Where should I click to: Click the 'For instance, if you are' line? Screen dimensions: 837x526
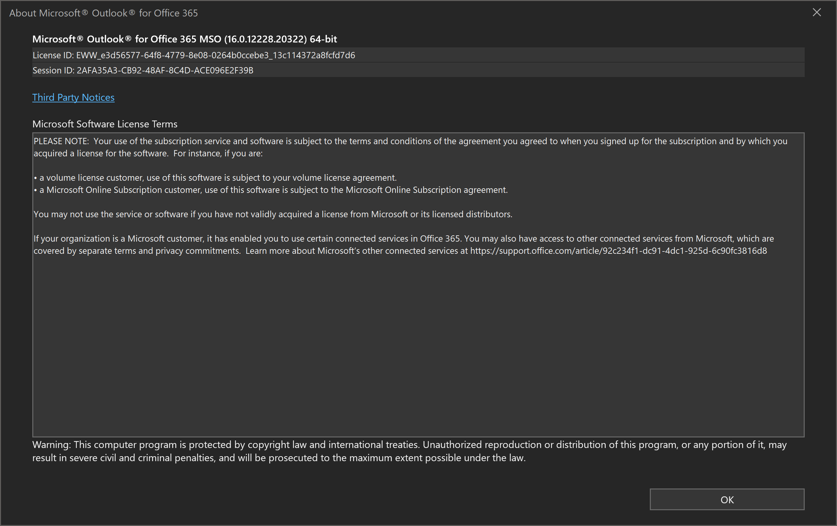[x=218, y=153]
